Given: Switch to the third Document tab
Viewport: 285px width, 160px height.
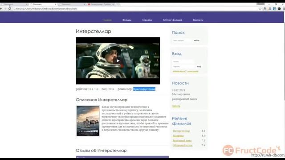Looking at the screenshot, I should point(71,4).
